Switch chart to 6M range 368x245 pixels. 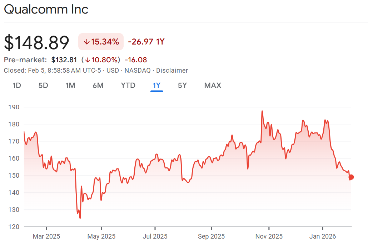(x=98, y=85)
